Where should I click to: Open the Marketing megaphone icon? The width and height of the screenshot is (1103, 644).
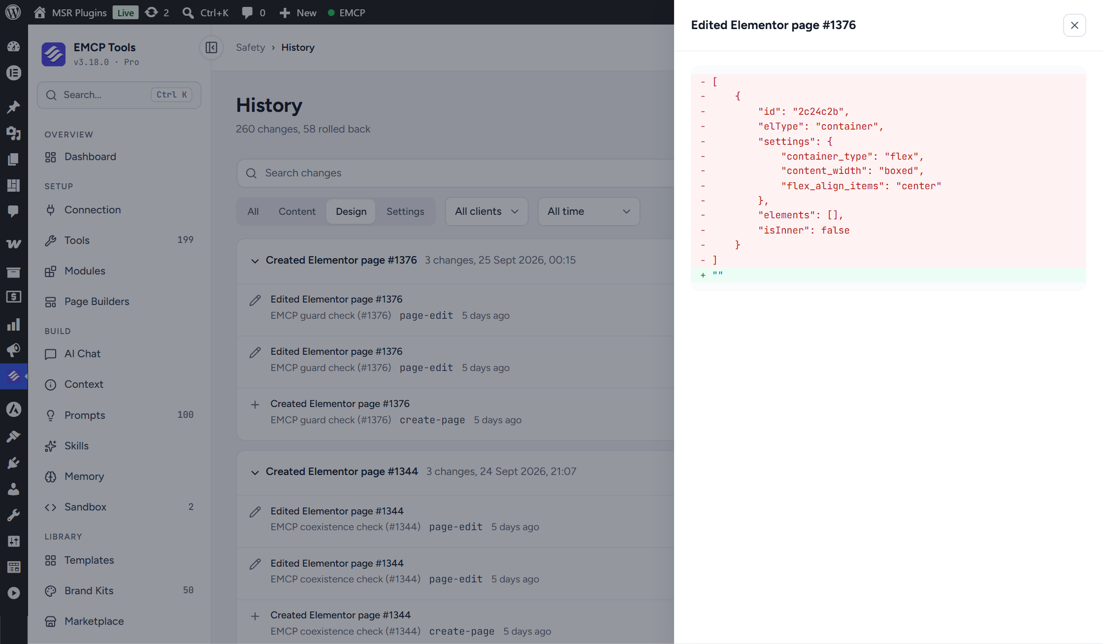(13, 350)
